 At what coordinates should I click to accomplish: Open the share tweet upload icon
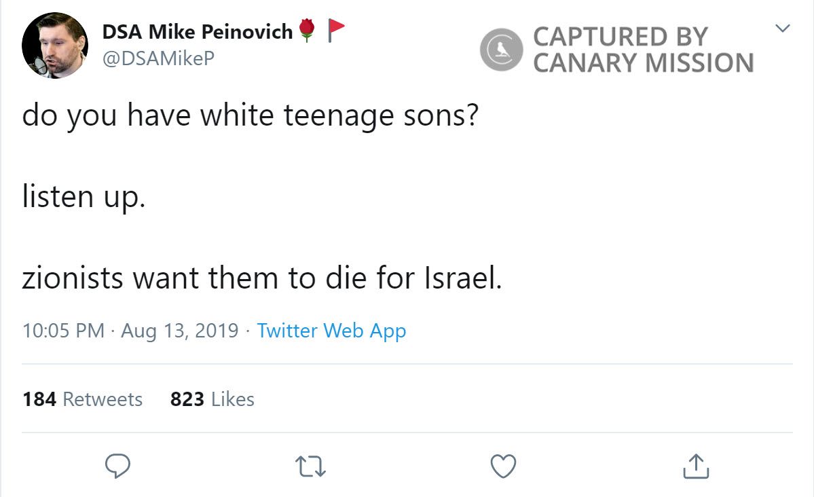coord(695,466)
